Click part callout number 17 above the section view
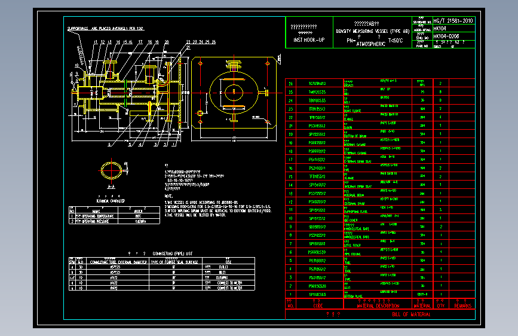Screen dimensions: 518x336 click(x=140, y=42)
